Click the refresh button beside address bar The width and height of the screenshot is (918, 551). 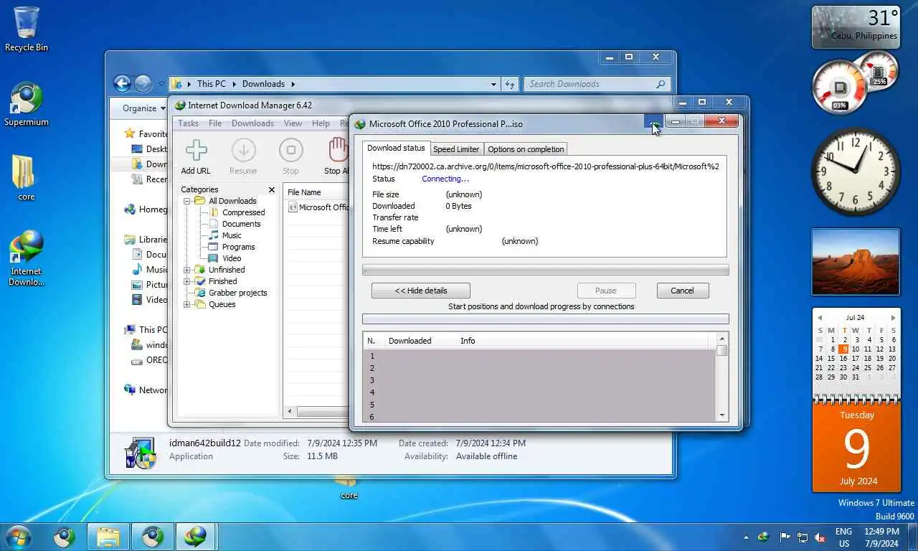tap(510, 84)
